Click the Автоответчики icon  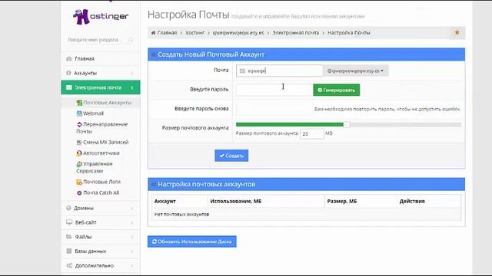79,153
